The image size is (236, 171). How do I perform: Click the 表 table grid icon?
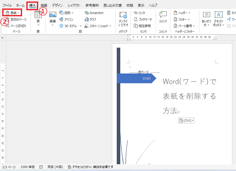click(38, 15)
